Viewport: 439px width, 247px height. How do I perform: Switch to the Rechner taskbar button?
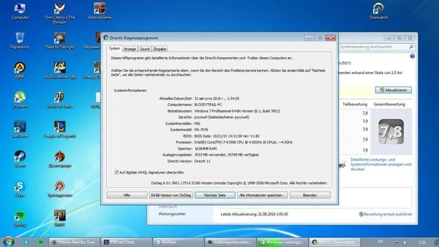178,242
